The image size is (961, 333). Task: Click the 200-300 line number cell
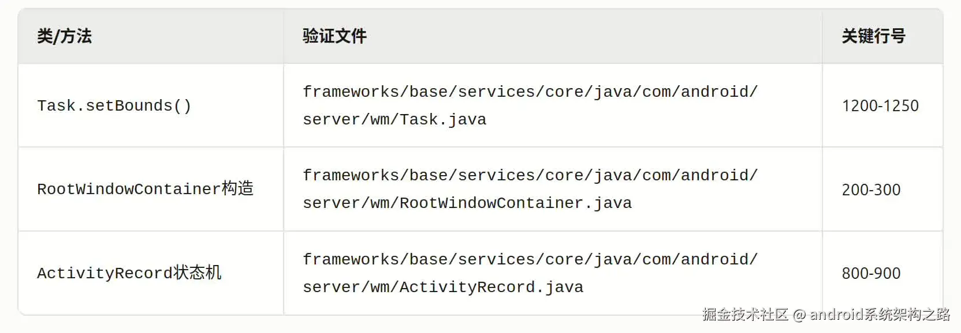[x=871, y=190]
